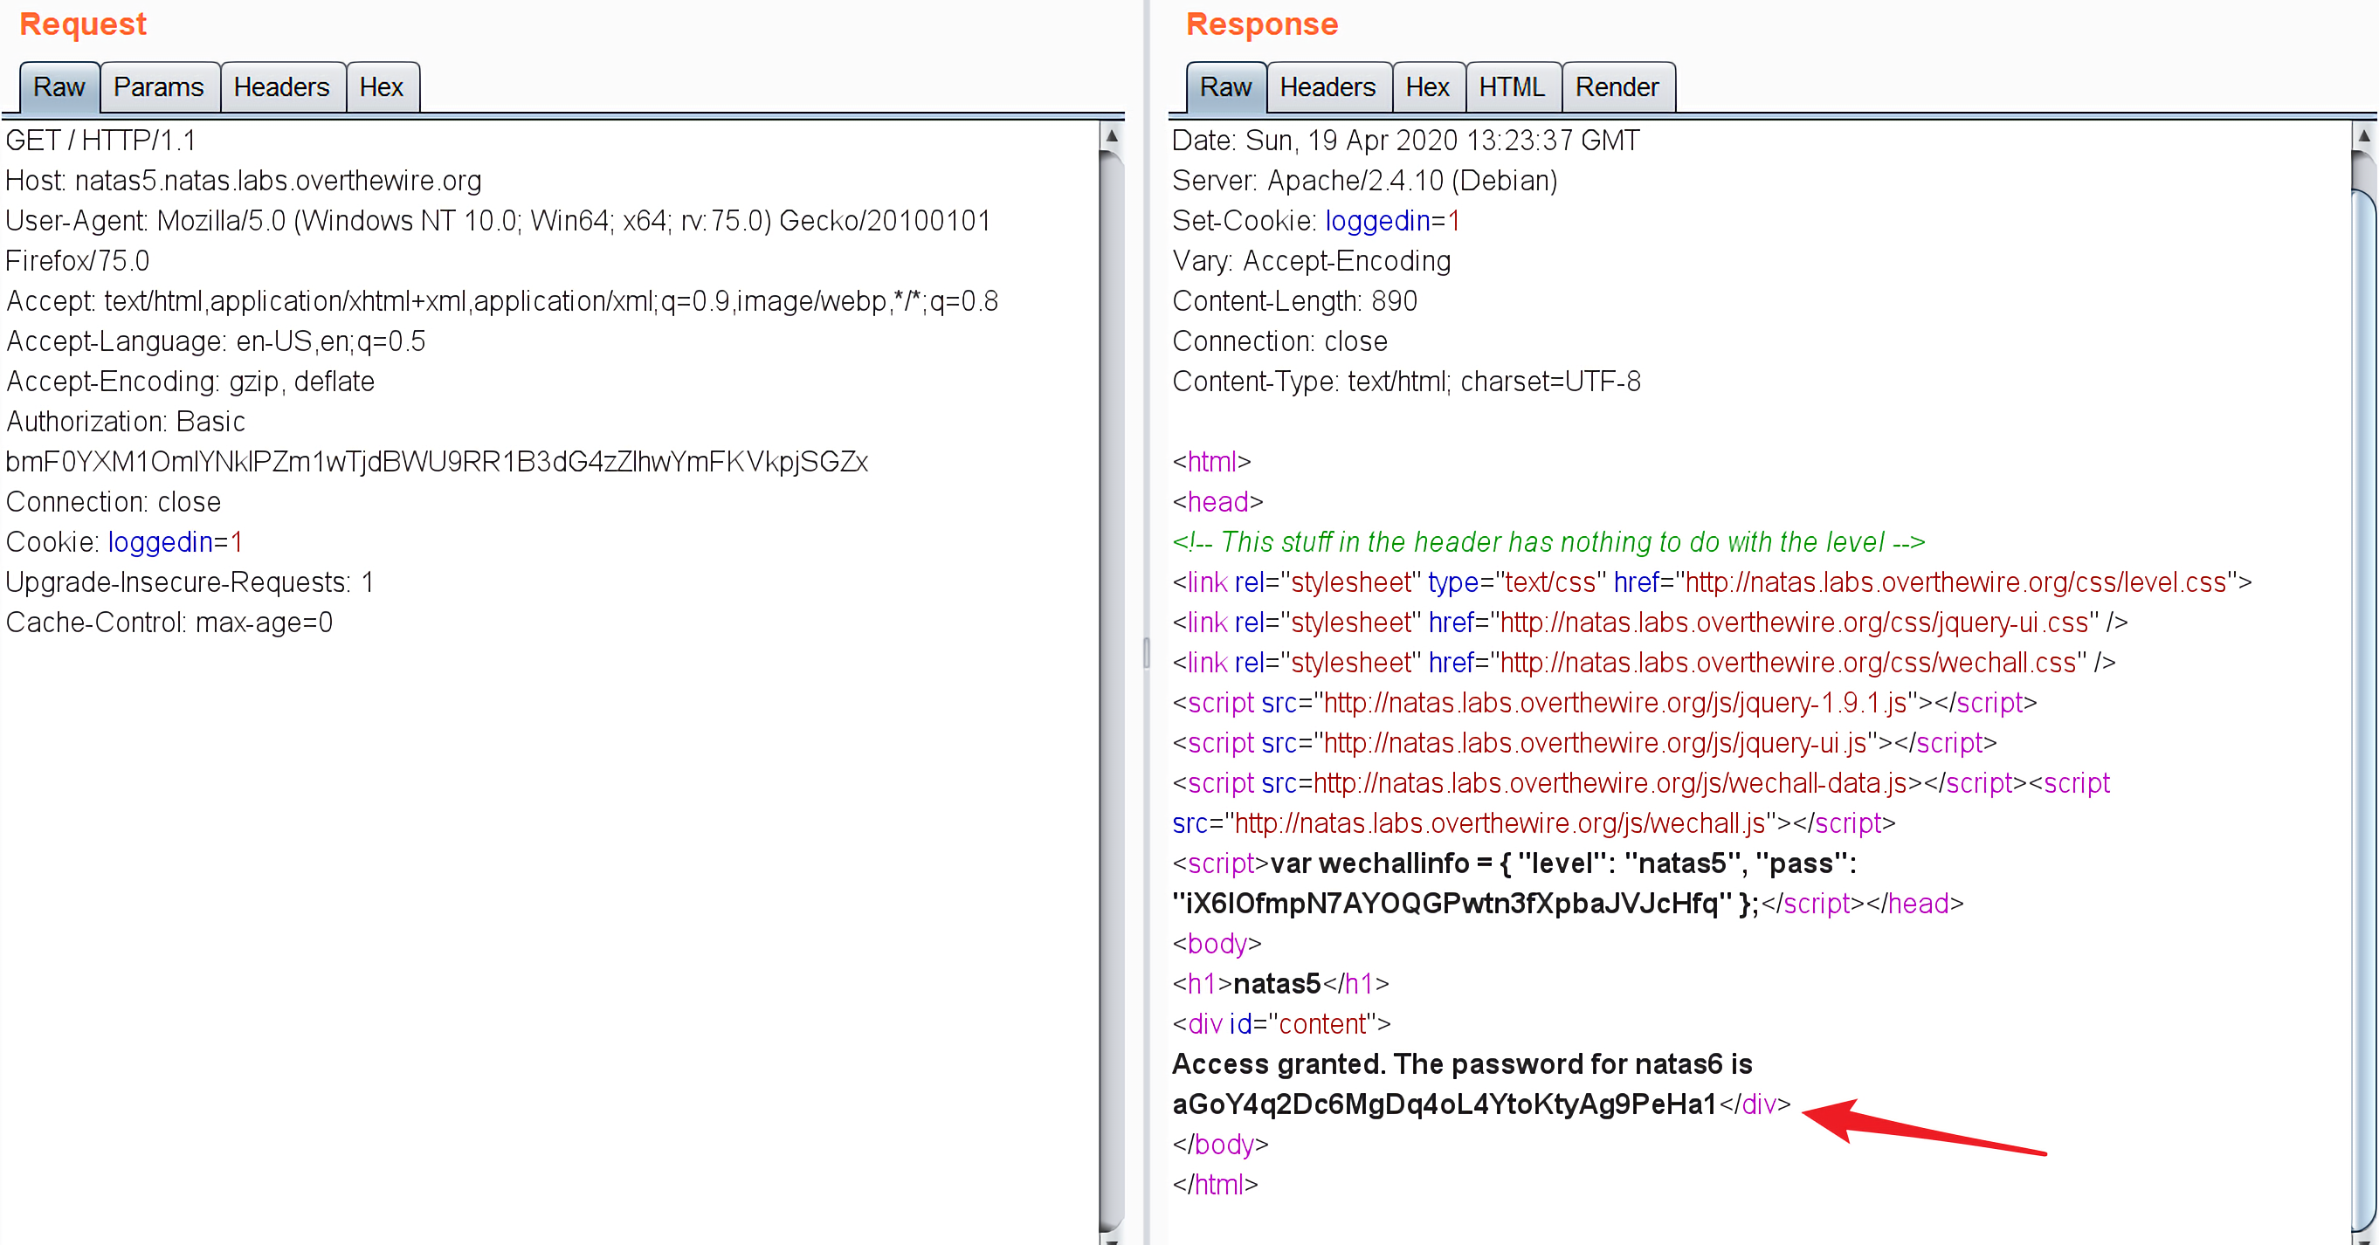2379x1245 pixels.
Task: Click the 'Content-Length: 890' line
Action: pyautogui.click(x=1295, y=302)
